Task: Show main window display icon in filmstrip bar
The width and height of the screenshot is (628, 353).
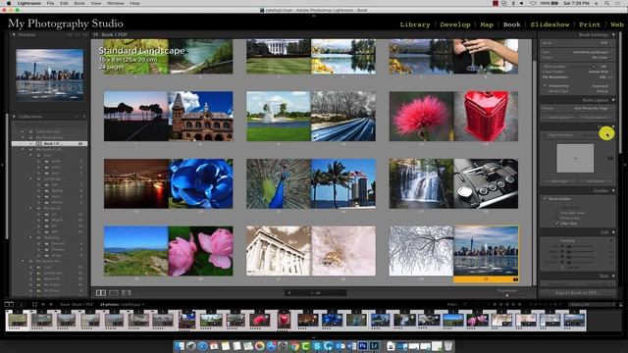Action: (9, 305)
